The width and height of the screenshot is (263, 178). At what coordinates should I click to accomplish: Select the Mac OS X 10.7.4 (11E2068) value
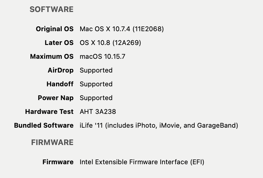[x=122, y=29]
